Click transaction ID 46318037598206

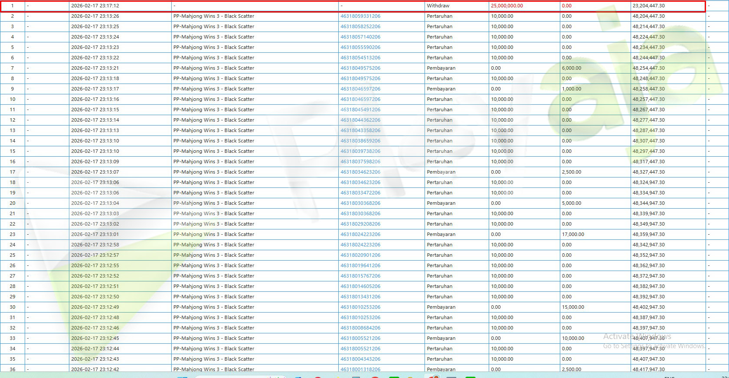[x=360, y=162]
